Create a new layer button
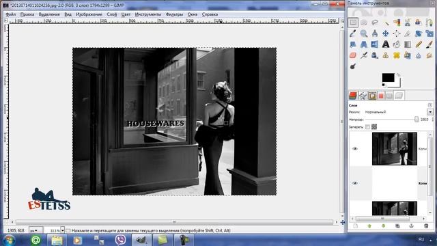The image size is (437, 246). (356, 226)
